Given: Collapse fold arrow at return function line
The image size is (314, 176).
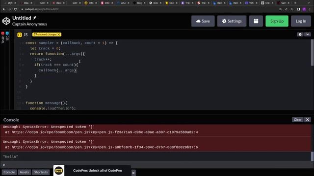Looking at the screenshot, I should point(23,54).
